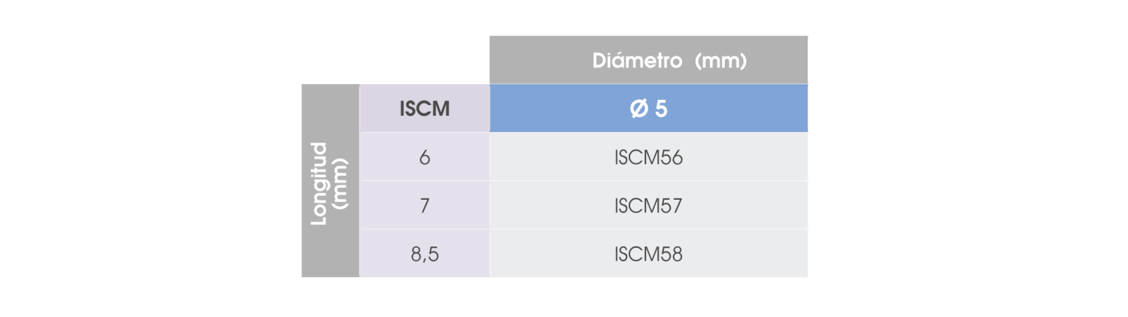Click the length 6 cell
Viewport: 1128px width, 317px height.
click(424, 158)
